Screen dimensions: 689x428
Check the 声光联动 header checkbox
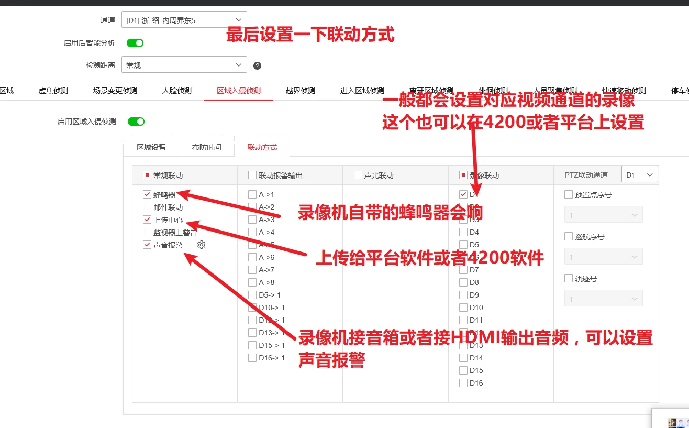pyautogui.click(x=358, y=175)
